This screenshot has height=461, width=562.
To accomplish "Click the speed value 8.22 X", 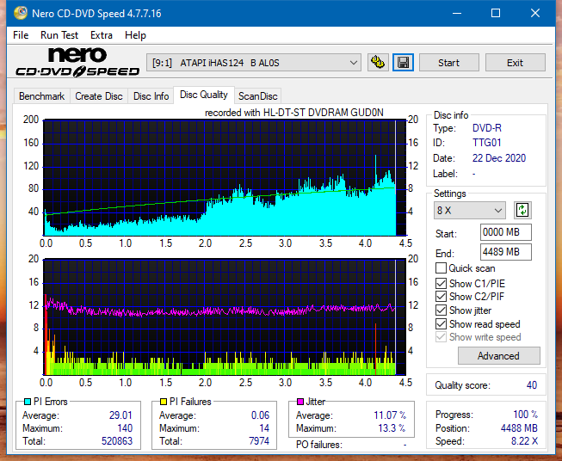I will coord(524,441).
